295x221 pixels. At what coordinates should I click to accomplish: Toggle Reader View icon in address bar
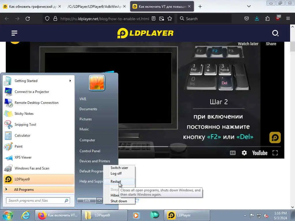[154, 19]
